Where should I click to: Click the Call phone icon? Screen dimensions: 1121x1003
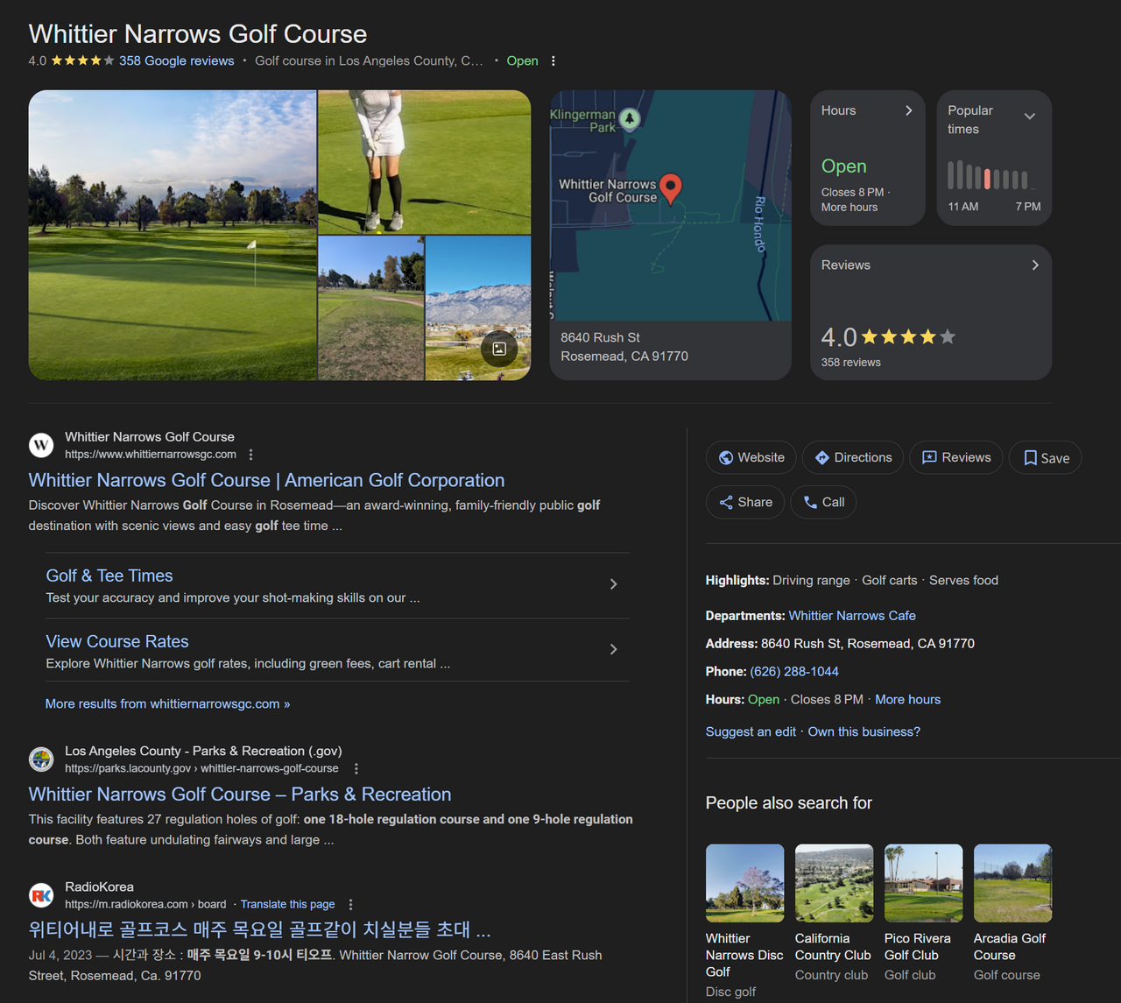pos(810,503)
